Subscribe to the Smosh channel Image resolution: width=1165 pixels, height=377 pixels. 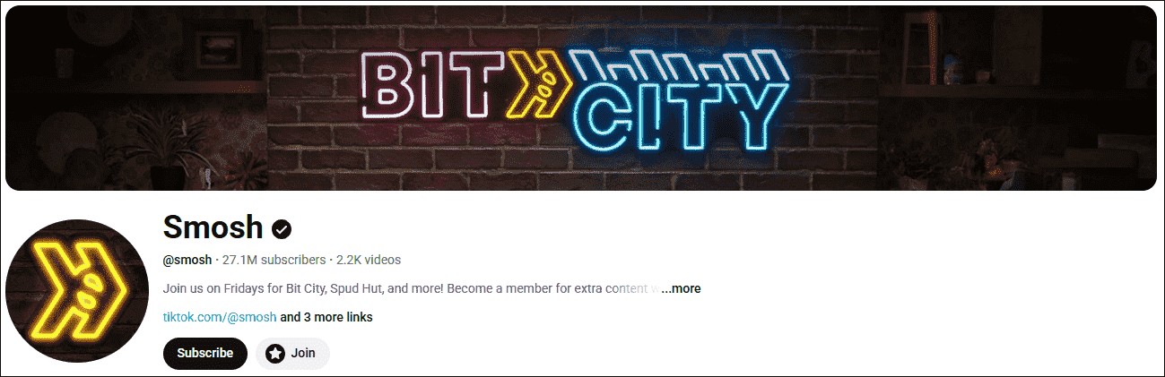(205, 353)
